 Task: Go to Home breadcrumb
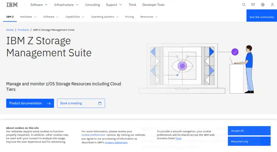pyautogui.click(x=10, y=30)
